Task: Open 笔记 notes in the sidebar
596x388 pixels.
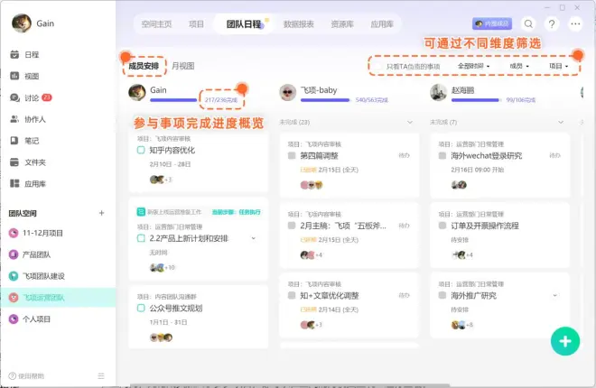Action: (32, 140)
